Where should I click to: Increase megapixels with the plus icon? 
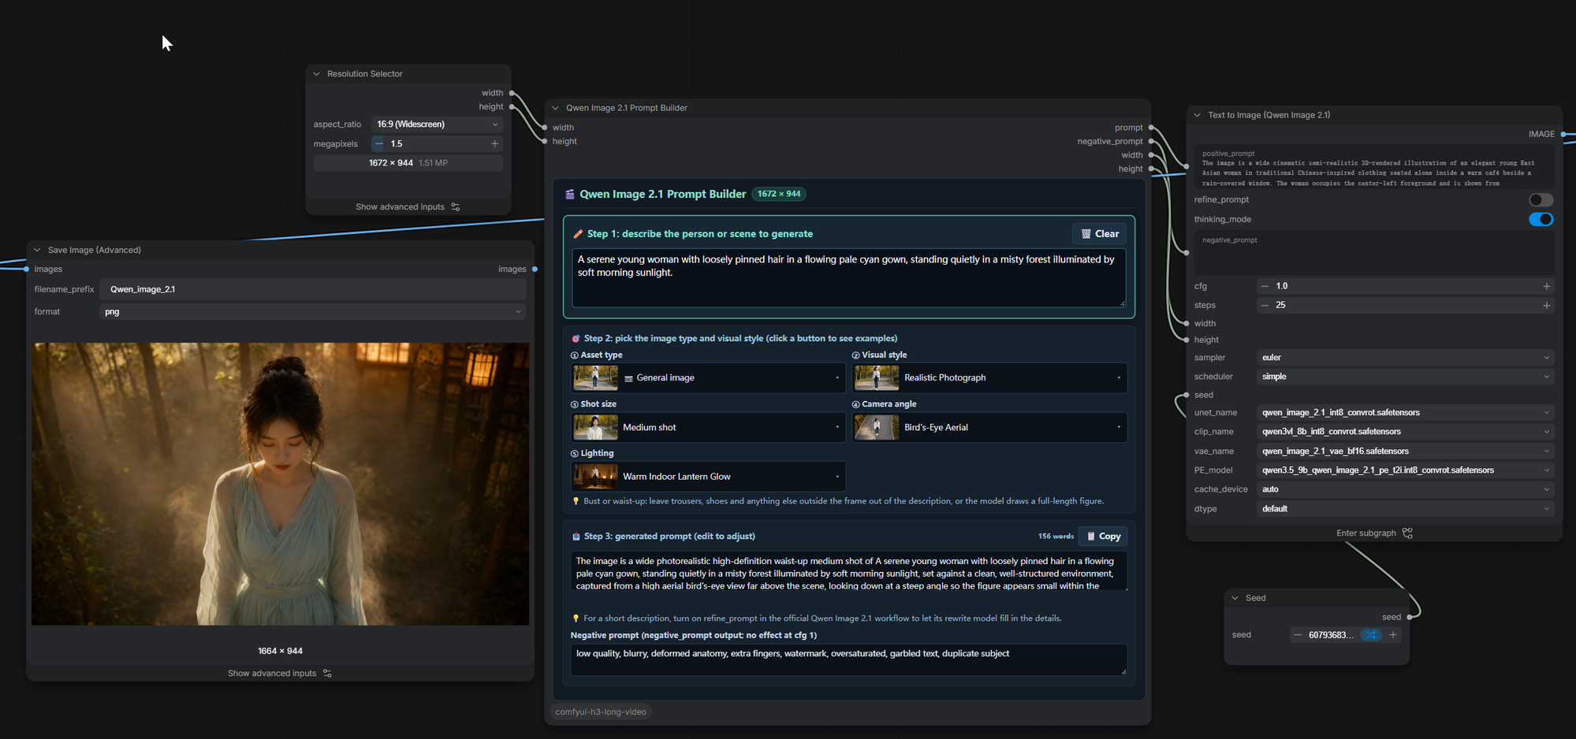494,143
